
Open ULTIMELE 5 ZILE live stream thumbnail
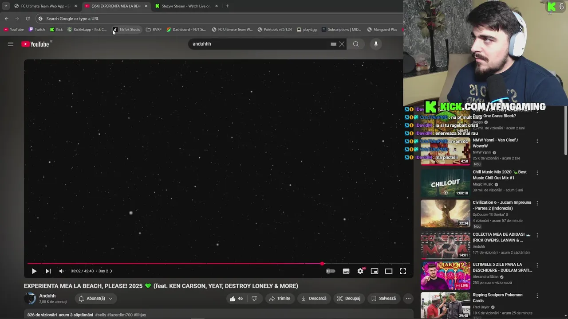(445, 276)
